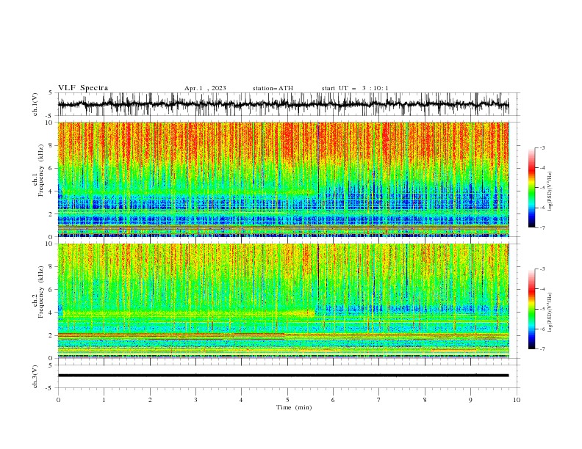Click the lower color scale bar for ch.2
The height and width of the screenshot is (449, 582).
point(531,309)
